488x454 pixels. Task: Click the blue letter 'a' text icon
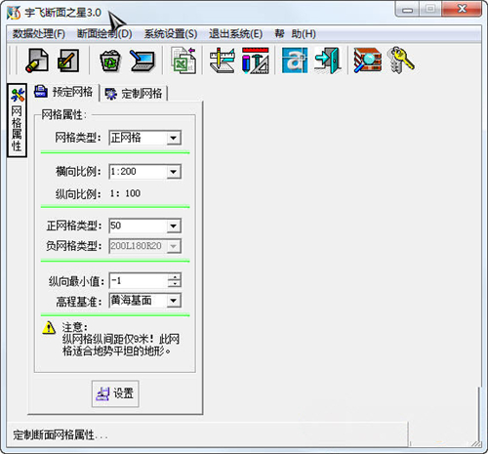click(x=295, y=61)
